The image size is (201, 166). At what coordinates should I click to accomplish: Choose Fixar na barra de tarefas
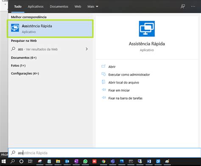pos(125,98)
